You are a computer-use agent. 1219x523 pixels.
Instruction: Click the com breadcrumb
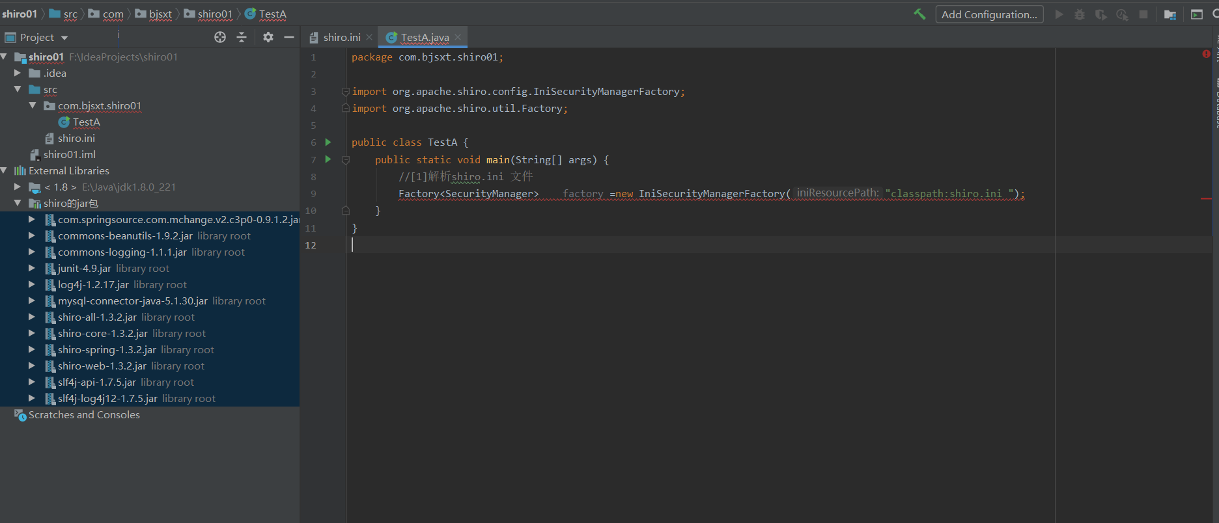(106, 14)
